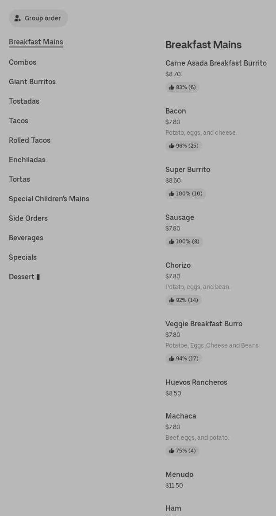Go to the Tostadas category

24,102
